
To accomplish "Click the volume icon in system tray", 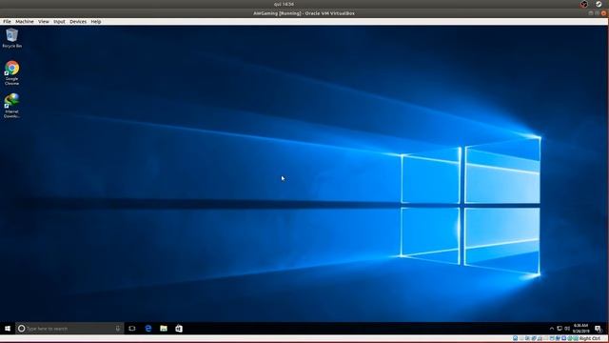I will (567, 329).
